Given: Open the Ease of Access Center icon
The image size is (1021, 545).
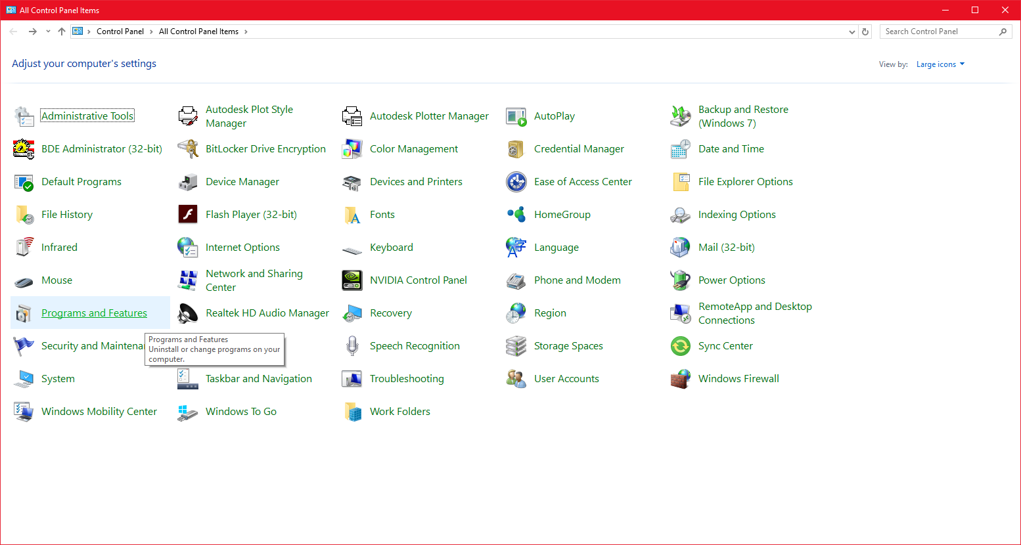Looking at the screenshot, I should [516, 182].
